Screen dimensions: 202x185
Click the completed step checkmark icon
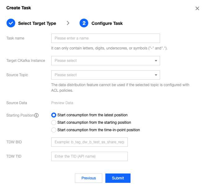11,23
